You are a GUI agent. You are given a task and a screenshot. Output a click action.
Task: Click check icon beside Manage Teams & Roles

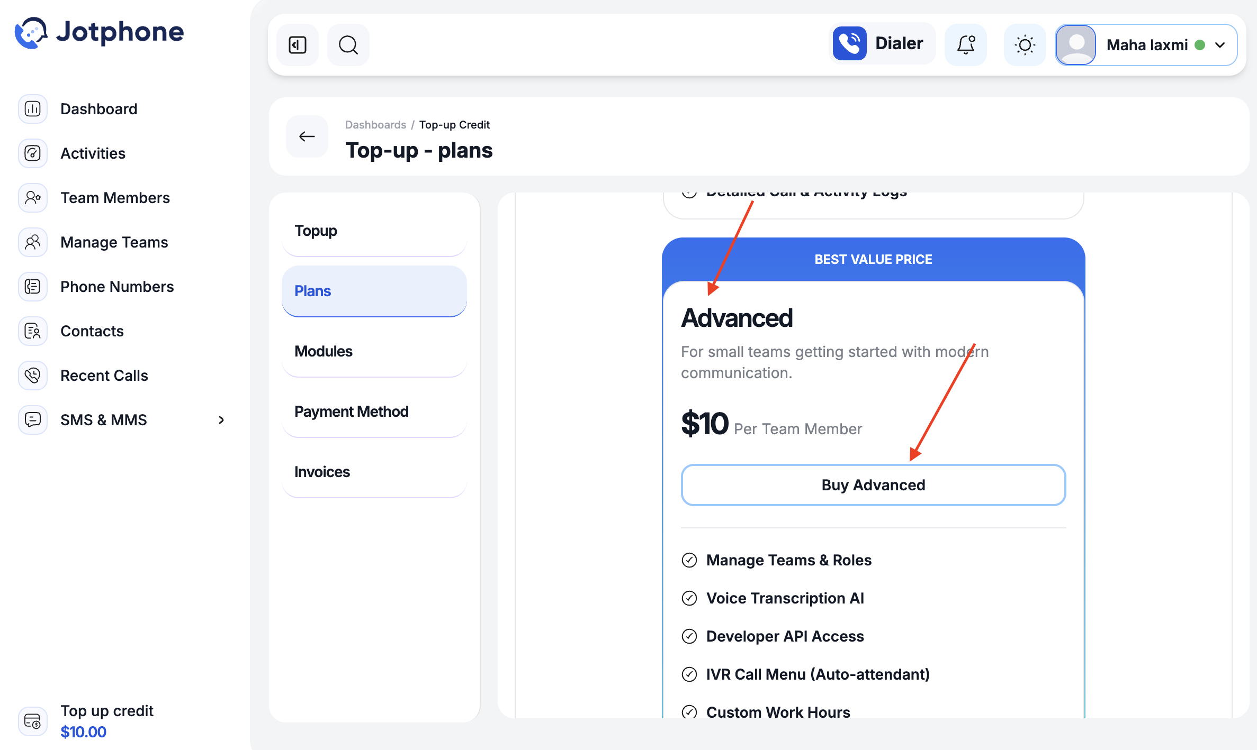point(689,560)
